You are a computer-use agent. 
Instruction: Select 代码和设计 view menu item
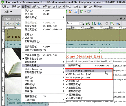point(43,42)
